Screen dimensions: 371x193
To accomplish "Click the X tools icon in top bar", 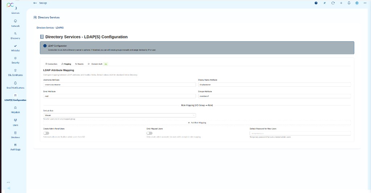I will coord(325,3).
